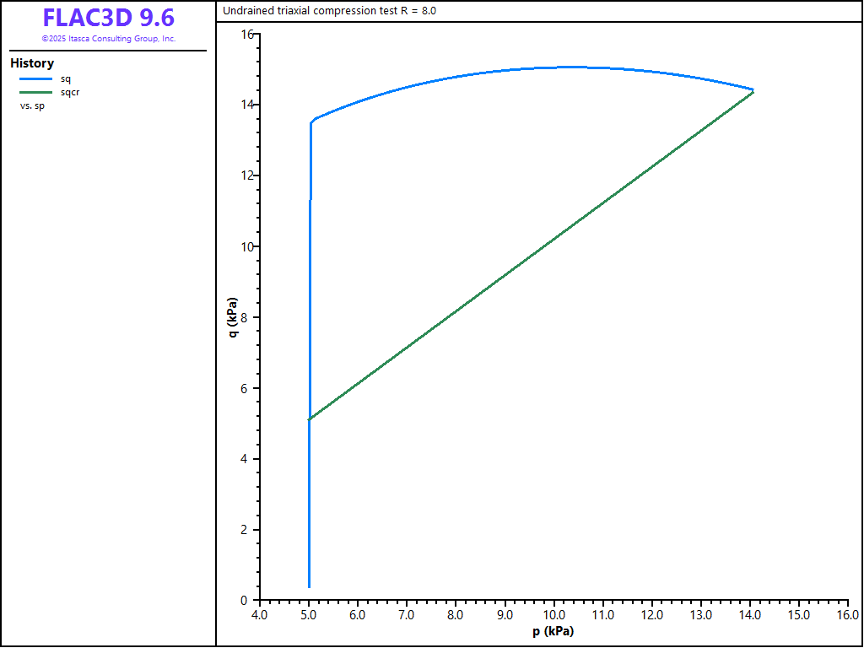The image size is (864, 648).
Task: Select the sq legend label
Action: pos(66,78)
